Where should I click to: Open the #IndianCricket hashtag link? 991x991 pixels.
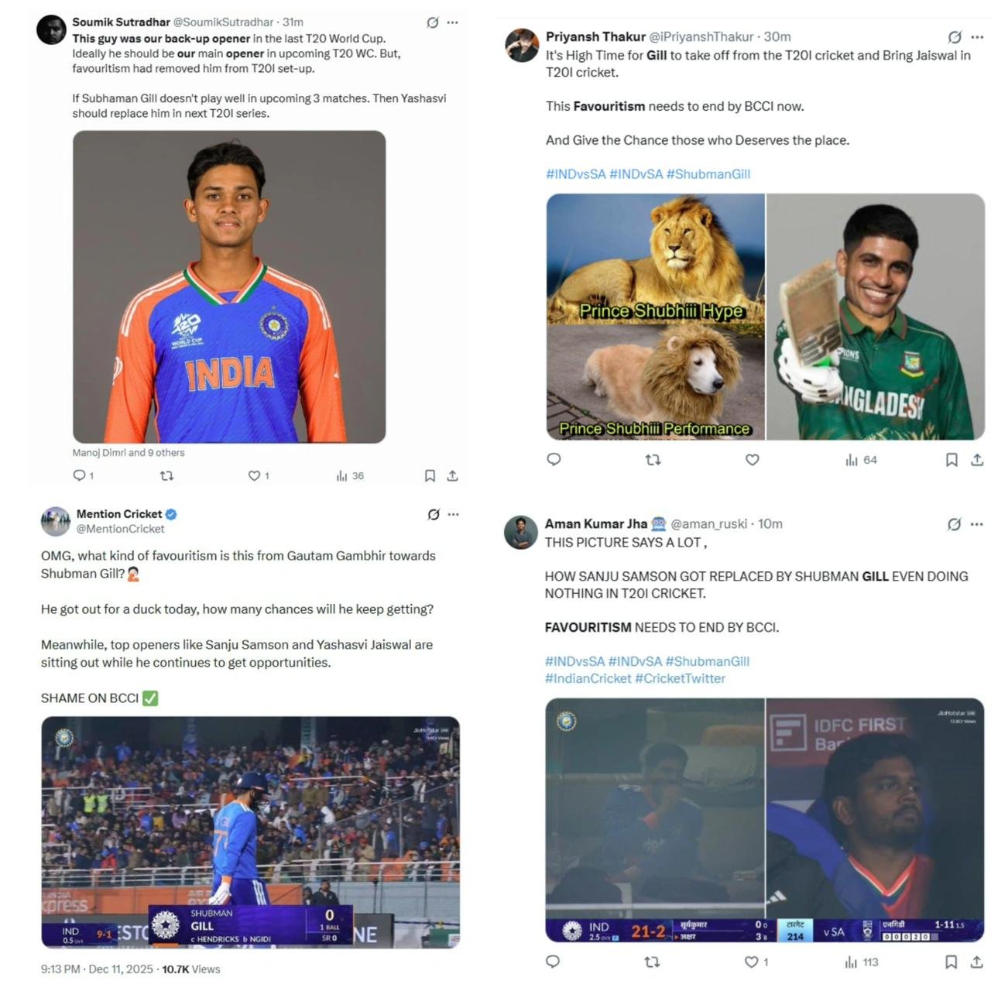click(x=588, y=678)
